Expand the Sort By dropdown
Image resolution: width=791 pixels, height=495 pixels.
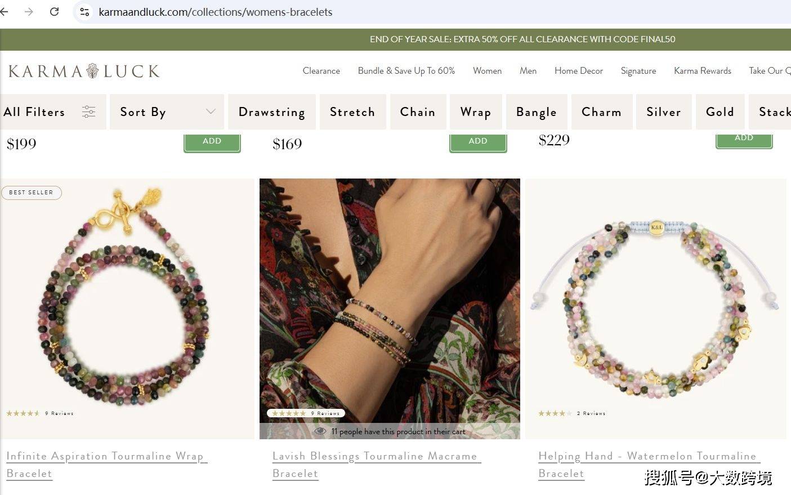click(x=167, y=112)
